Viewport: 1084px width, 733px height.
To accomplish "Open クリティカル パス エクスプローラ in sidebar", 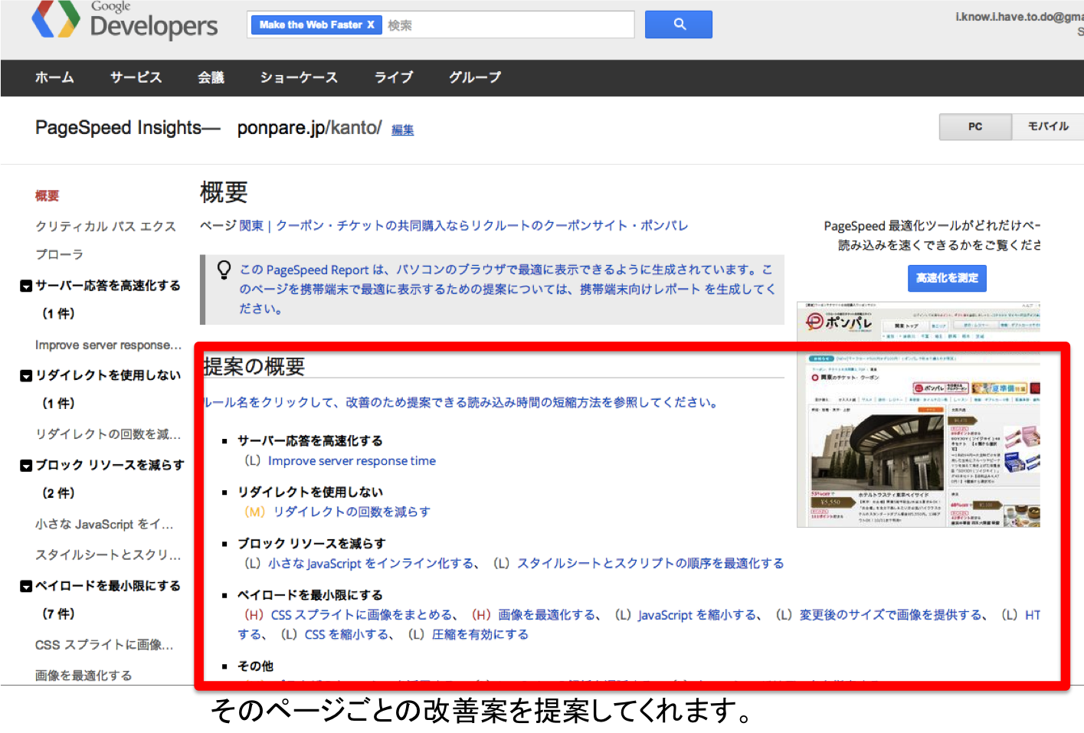I will [106, 240].
